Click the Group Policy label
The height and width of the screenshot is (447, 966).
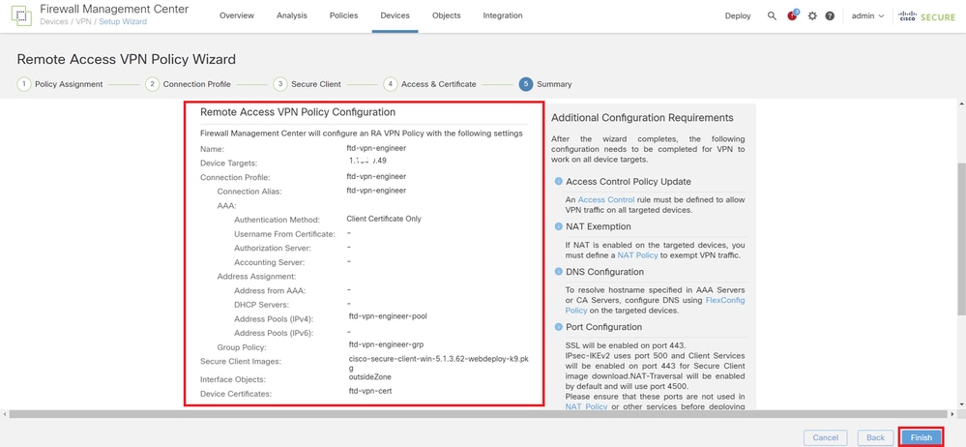pyautogui.click(x=242, y=347)
